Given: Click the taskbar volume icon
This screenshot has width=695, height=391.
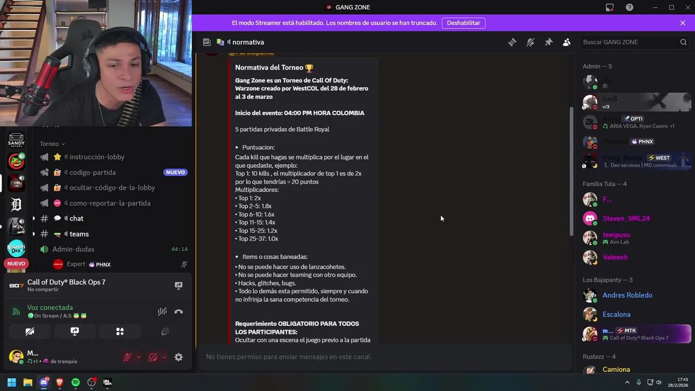Looking at the screenshot, I should (x=659, y=382).
